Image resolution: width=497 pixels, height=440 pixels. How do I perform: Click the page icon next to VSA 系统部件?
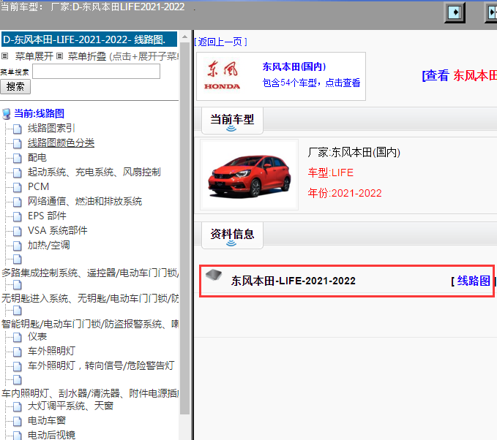tap(18, 231)
